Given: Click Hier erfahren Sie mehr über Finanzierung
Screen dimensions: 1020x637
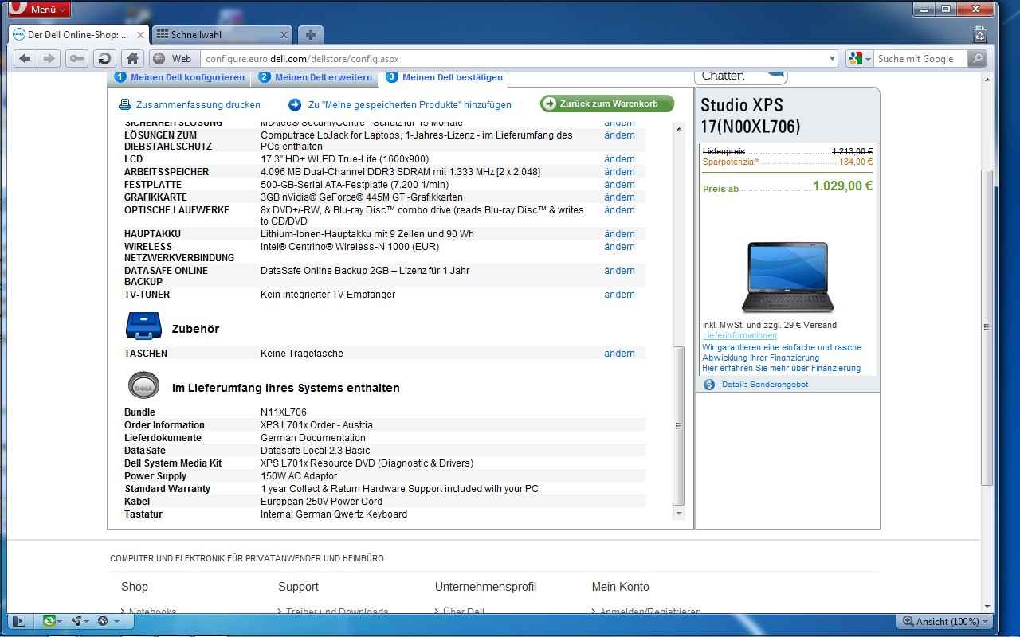Looking at the screenshot, I should (781, 369).
